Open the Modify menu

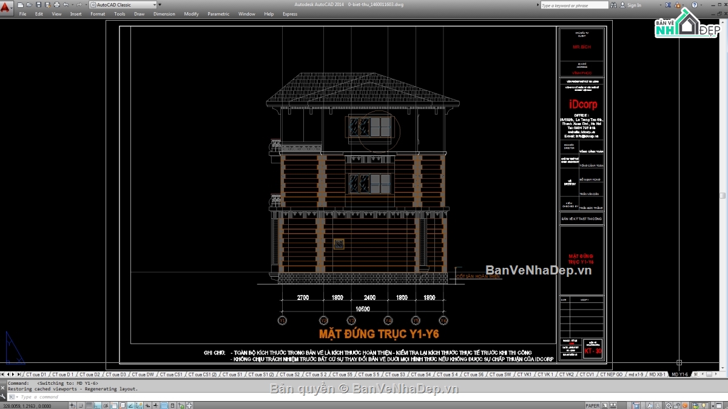click(191, 14)
